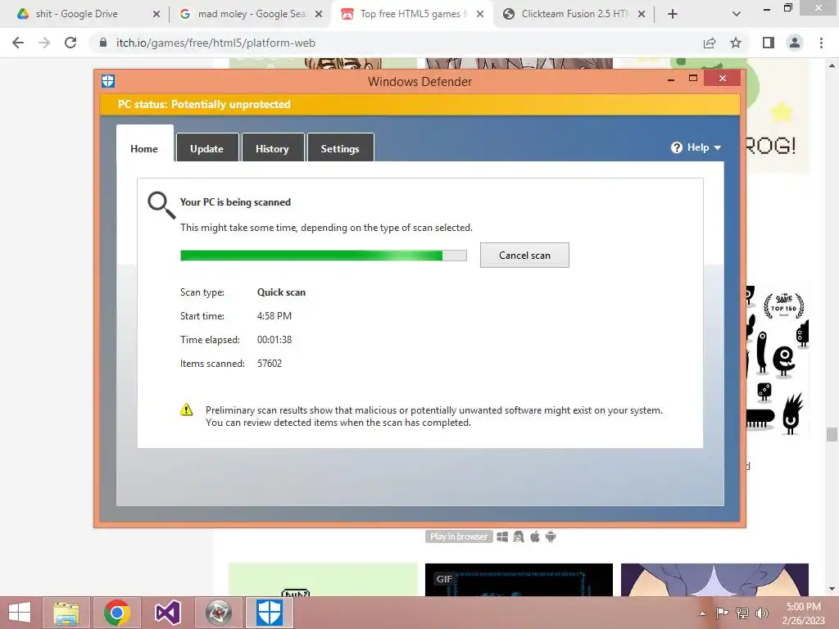Reload the itch.io page

pos(70,43)
